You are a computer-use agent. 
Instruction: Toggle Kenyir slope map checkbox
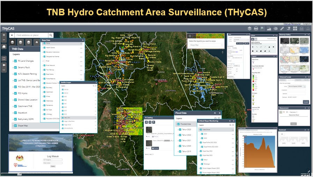click(x=202, y=160)
